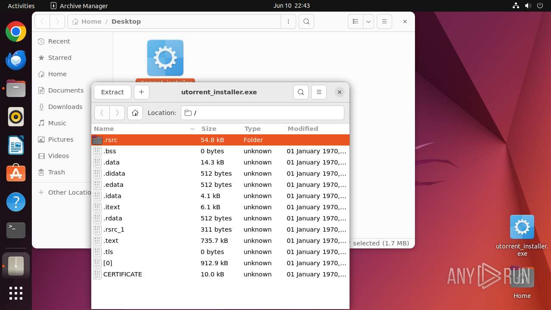The height and width of the screenshot is (310, 551).
Task: Toggle list view in Files window
Action: click(x=356, y=22)
